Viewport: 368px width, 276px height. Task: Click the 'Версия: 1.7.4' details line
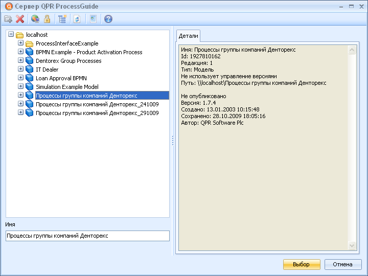pyautogui.click(x=198, y=103)
